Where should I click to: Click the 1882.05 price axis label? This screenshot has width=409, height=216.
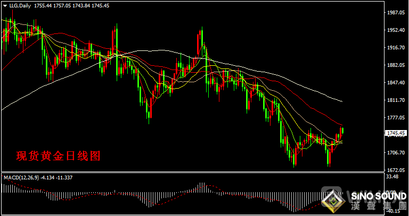(x=397, y=65)
